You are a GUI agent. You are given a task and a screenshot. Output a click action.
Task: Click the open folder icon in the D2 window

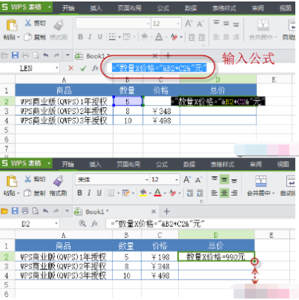(5, 211)
